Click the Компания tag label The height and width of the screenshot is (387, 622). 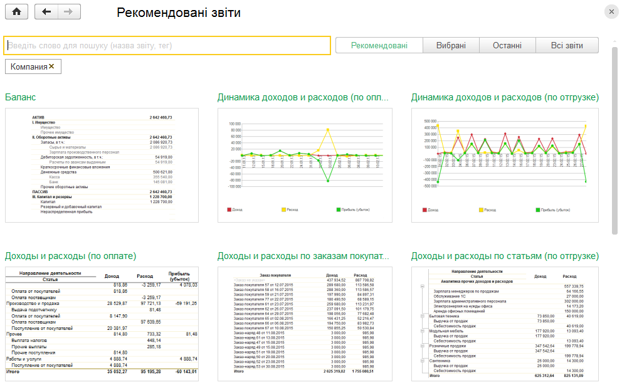[29, 66]
